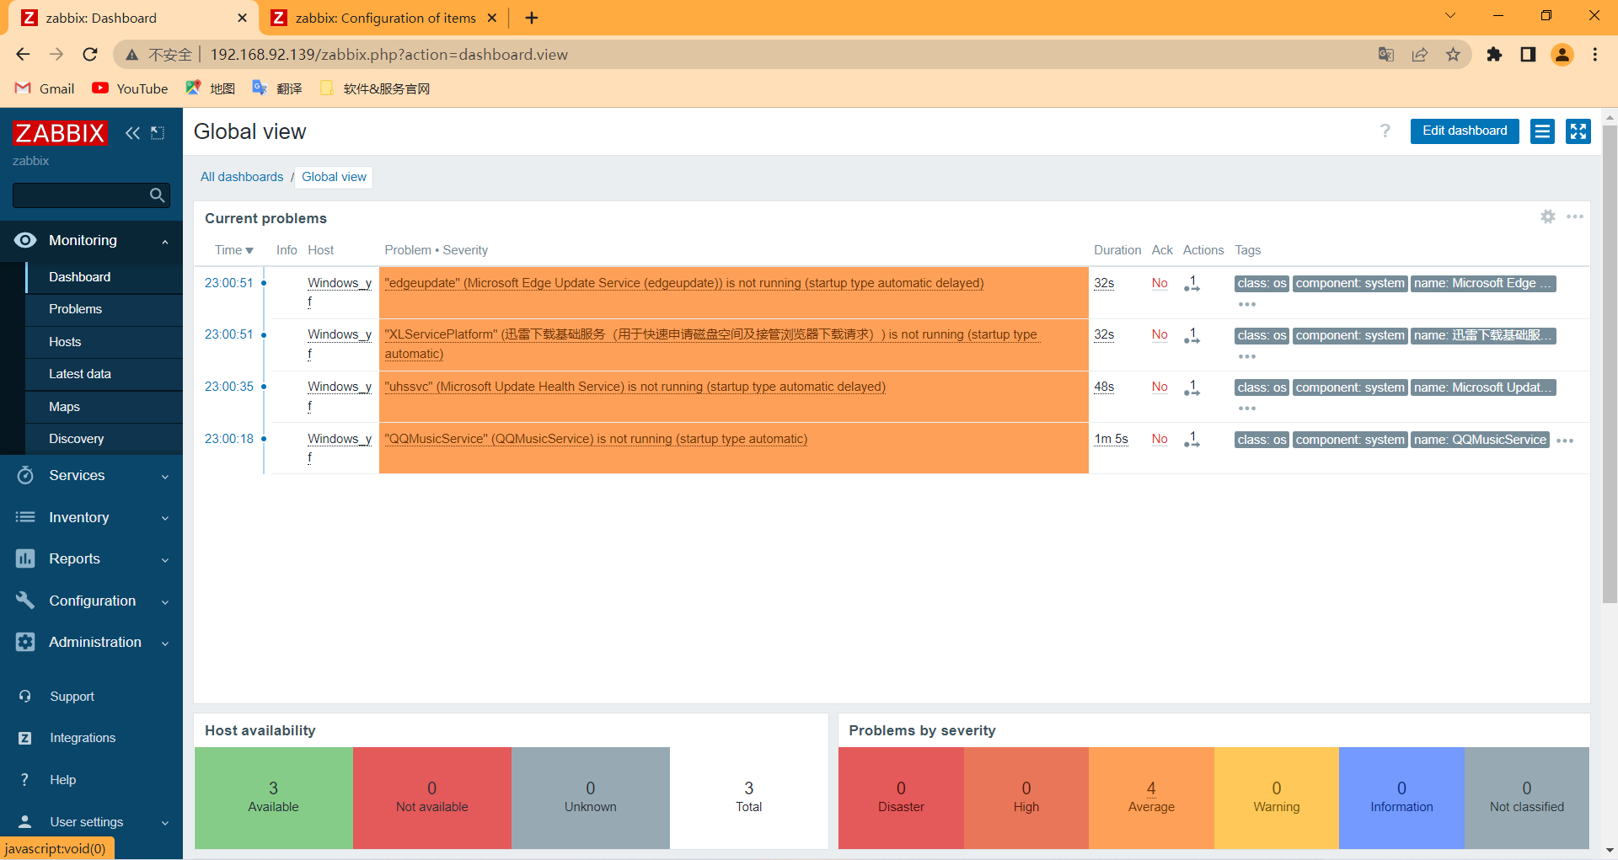Expand the Services menu section
This screenshot has width=1618, height=860.
click(x=91, y=476)
